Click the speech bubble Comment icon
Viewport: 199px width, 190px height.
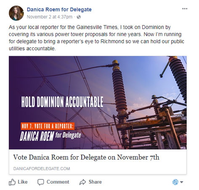41,182
